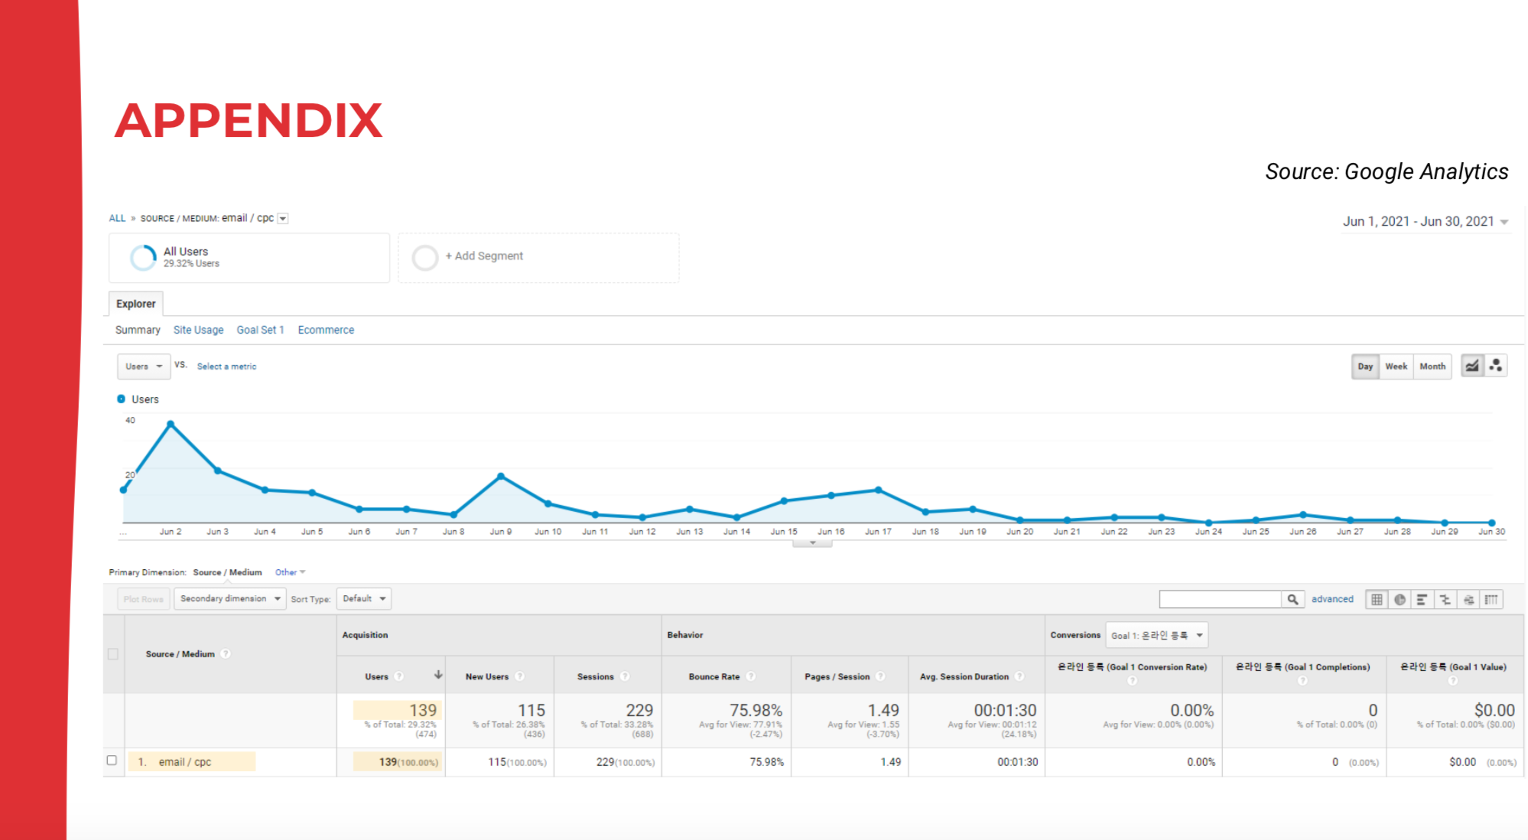Open the Users metric dropdown

[x=143, y=366]
